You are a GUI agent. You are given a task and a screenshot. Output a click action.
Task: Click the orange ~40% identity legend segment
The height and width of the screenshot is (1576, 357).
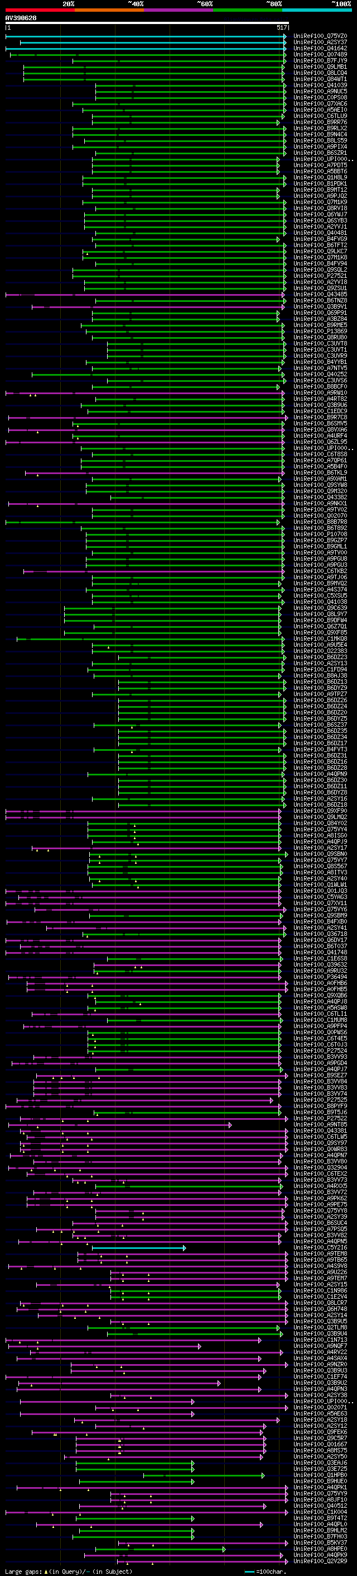(x=109, y=10)
